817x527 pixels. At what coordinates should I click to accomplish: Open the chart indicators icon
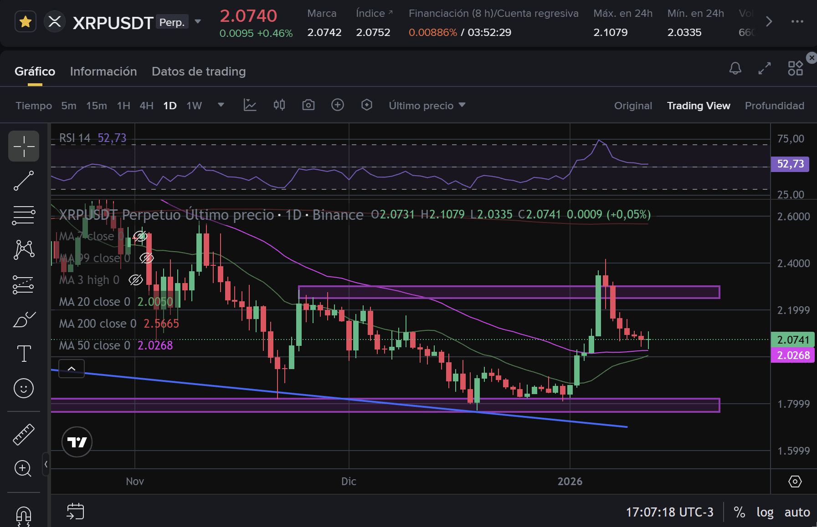[x=250, y=105]
